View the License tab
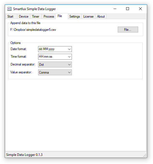This screenshot has height=164, width=153. [x=88, y=17]
